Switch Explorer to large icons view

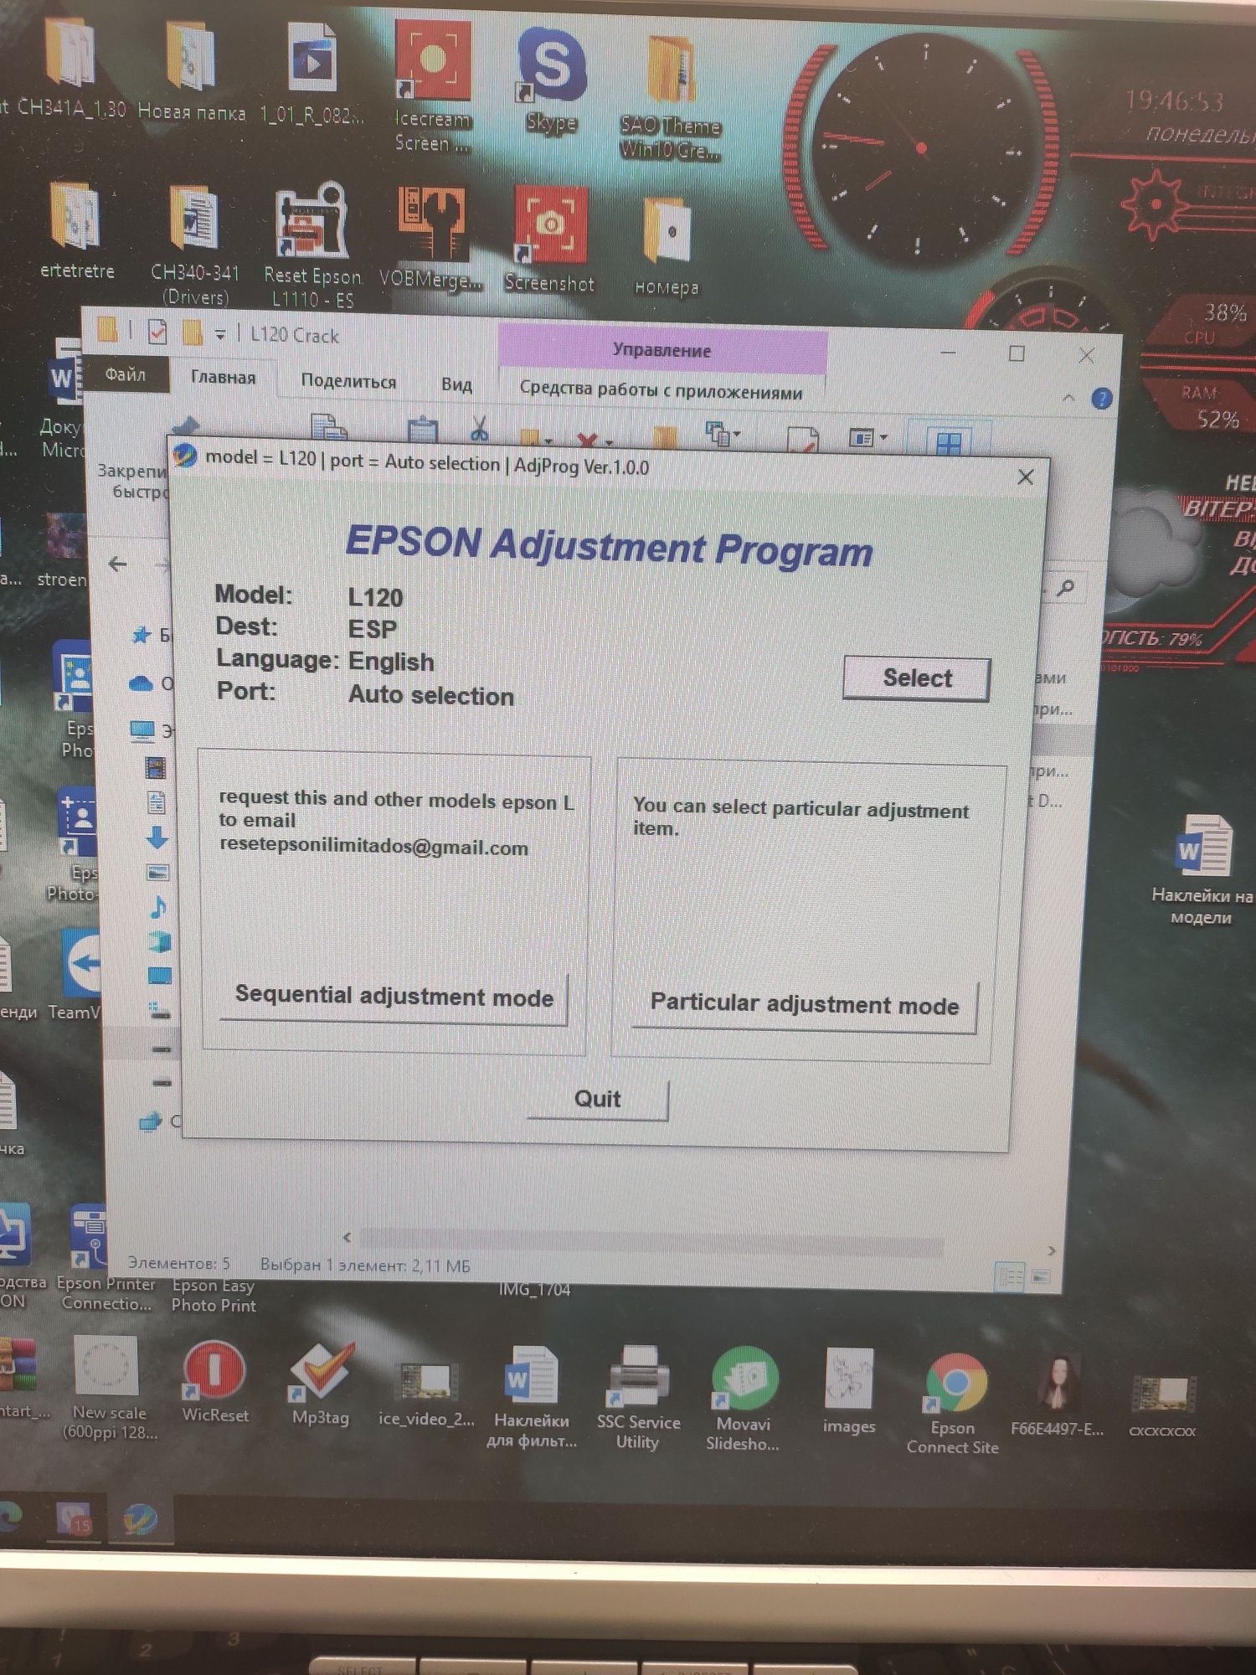click(1040, 1277)
